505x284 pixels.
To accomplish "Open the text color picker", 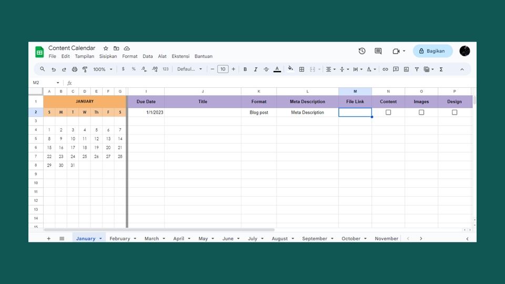I will click(x=277, y=69).
